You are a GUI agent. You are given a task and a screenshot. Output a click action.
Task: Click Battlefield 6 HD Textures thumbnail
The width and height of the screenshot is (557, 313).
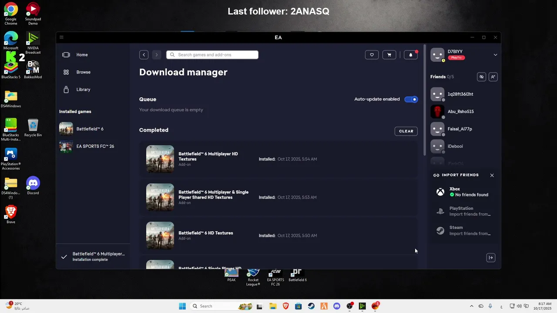[160, 236]
